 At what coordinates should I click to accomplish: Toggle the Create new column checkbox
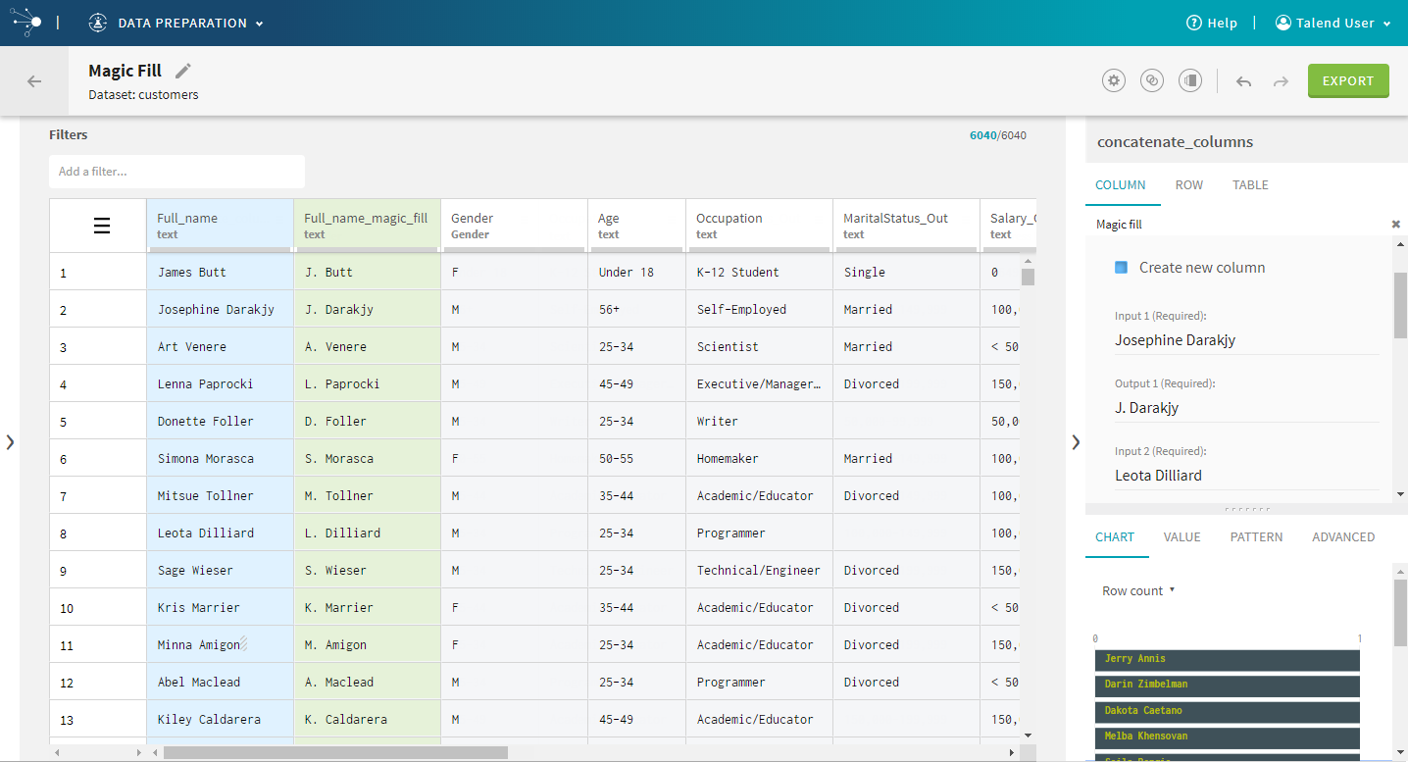pyautogui.click(x=1121, y=268)
